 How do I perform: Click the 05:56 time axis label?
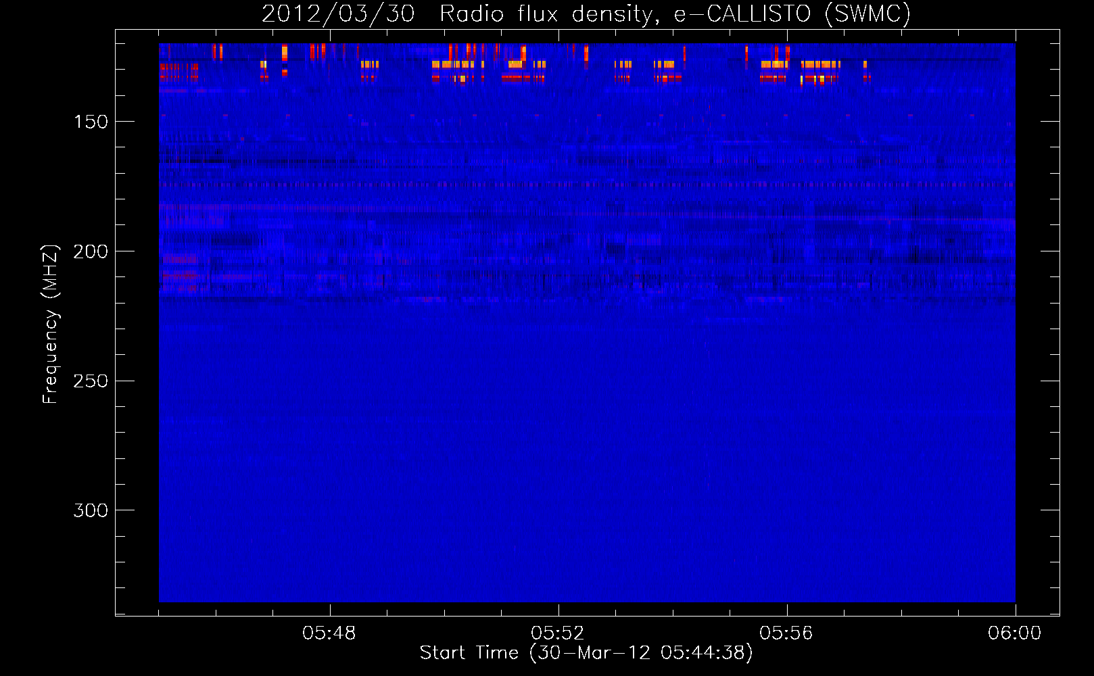coord(786,633)
